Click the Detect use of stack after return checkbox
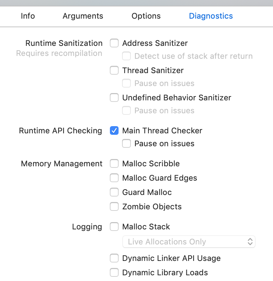Screen dimensions: 273x281 tap(126, 56)
